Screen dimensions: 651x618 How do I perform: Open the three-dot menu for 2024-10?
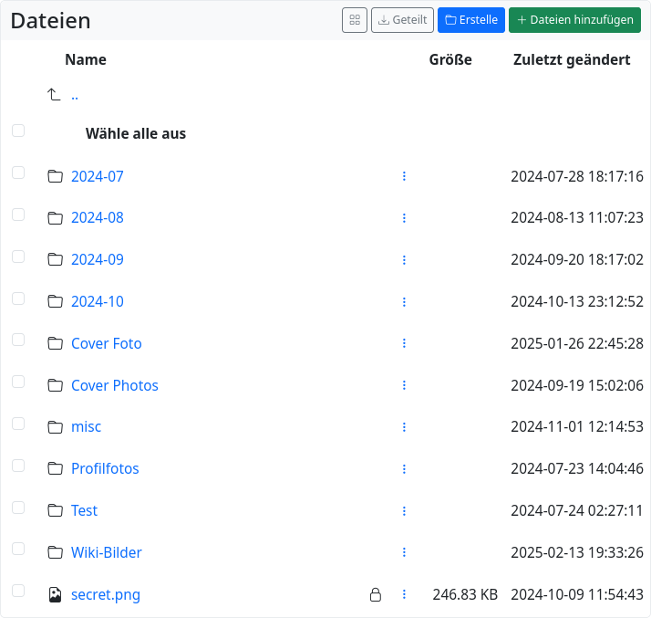coord(404,302)
